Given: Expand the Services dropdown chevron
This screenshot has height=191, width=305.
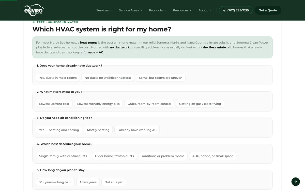Looking at the screenshot, I should [x=111, y=10].
